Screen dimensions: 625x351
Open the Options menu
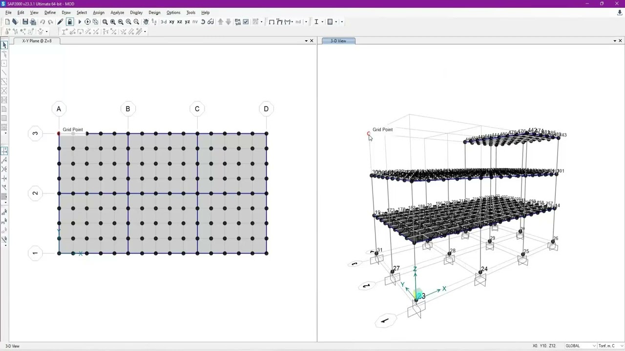[173, 13]
